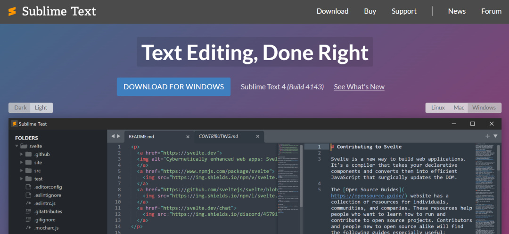Click the Sublime Text site title
Viewport: 509px width, 234px height.
(x=59, y=11)
